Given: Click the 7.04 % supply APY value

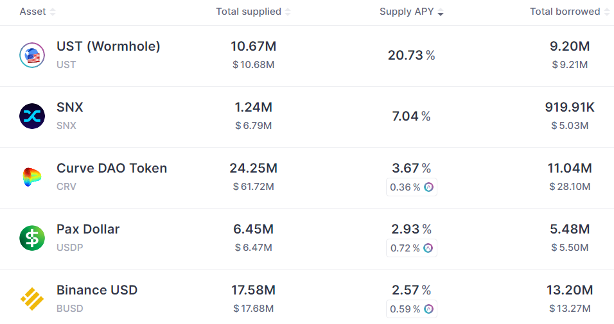Looking at the screenshot, I should pyautogui.click(x=412, y=116).
